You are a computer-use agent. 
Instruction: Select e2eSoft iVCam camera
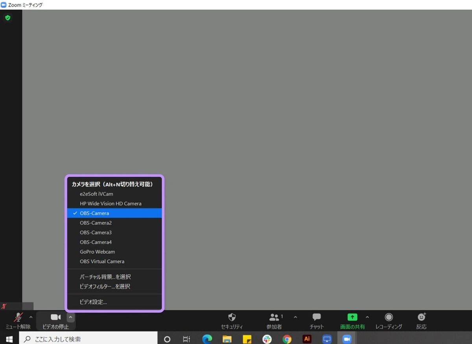click(114, 194)
